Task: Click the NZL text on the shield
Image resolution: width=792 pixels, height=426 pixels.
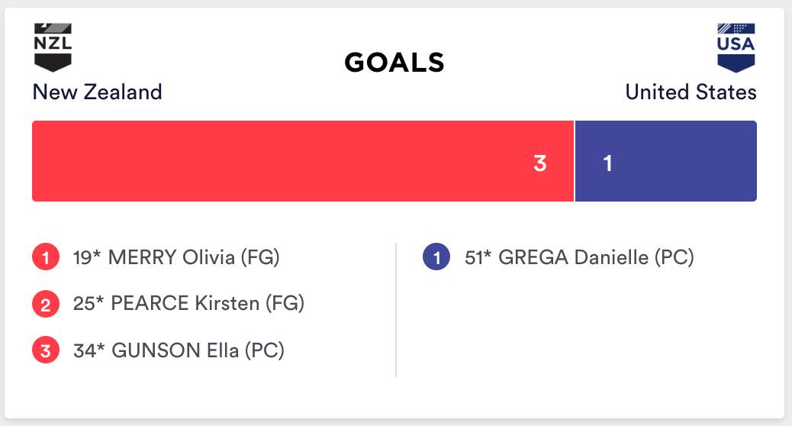Action: [x=53, y=42]
